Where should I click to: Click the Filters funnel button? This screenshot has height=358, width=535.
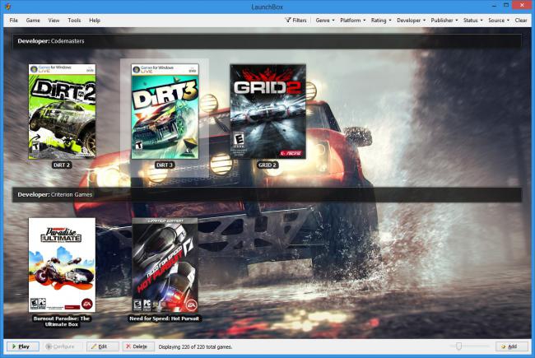click(x=295, y=20)
